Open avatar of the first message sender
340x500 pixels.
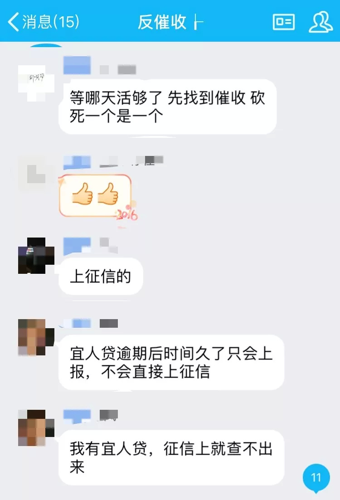click(x=36, y=83)
